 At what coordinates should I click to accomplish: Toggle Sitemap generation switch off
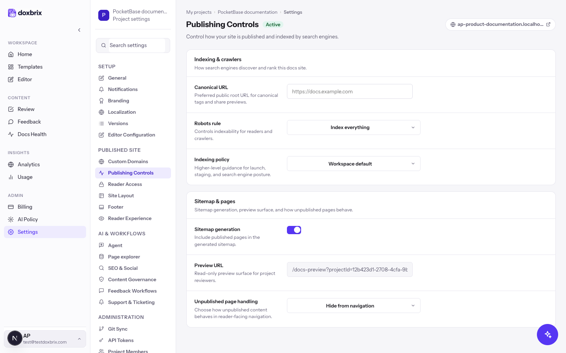[294, 230]
